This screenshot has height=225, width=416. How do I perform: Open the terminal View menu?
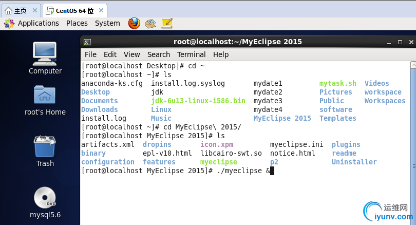pos(131,54)
